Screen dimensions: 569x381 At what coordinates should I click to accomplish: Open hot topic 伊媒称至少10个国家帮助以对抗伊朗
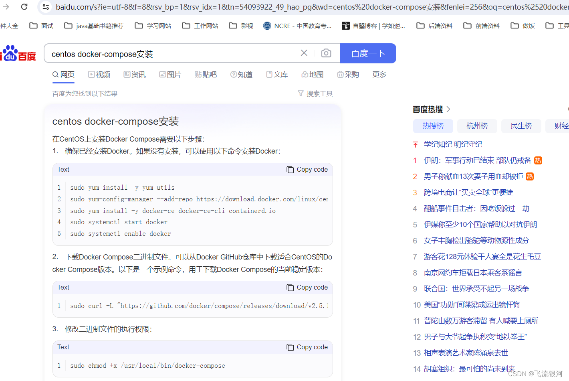480,225
